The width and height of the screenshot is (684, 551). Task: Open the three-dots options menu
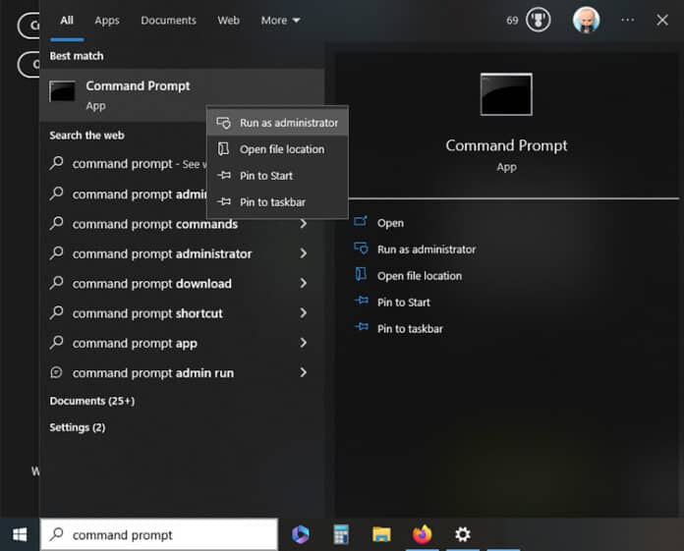coord(627,20)
